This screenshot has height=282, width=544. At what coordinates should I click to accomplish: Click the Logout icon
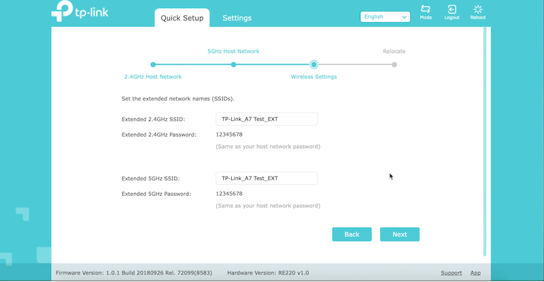pyautogui.click(x=452, y=10)
